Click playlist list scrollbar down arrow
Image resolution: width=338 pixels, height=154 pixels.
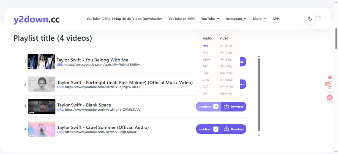pos(259,135)
